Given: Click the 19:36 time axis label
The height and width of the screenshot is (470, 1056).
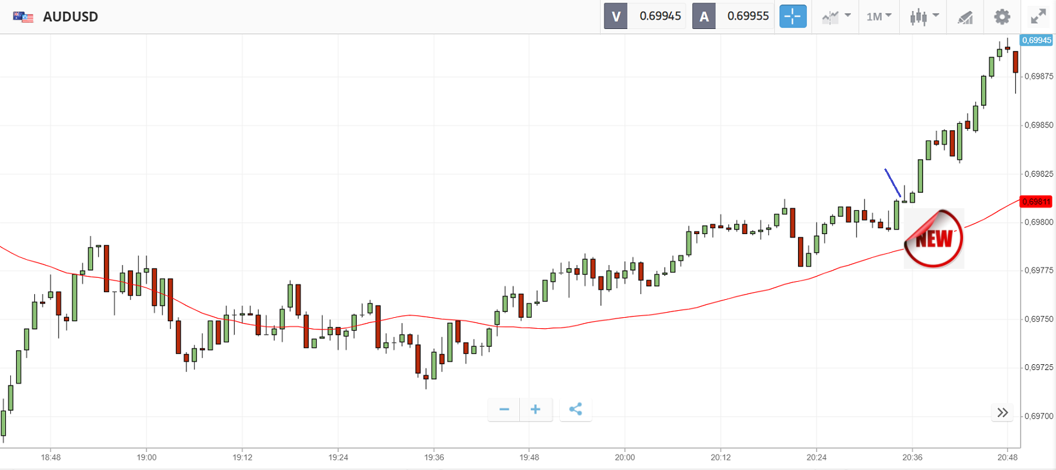Looking at the screenshot, I should click(434, 458).
